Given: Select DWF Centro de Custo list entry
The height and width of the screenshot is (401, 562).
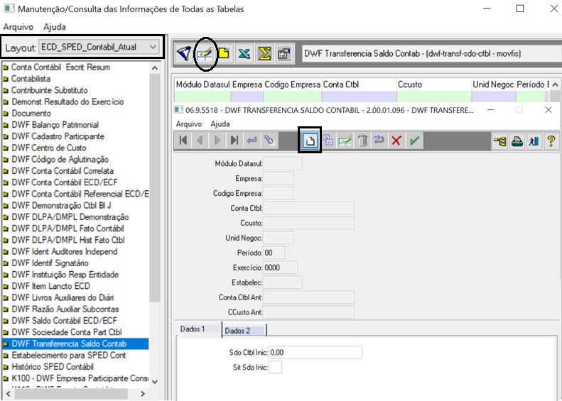Looking at the screenshot, I should 49,148.
